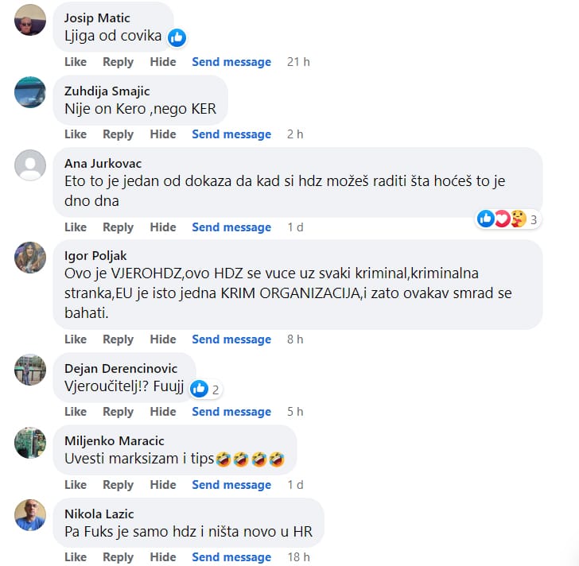Reply to Miljenko Maracic's comment
The height and width of the screenshot is (566, 579).
point(118,485)
